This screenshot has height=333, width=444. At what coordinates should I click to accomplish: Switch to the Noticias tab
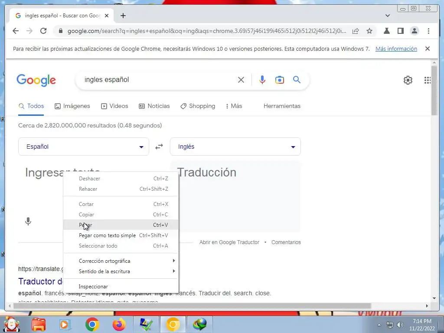click(154, 106)
